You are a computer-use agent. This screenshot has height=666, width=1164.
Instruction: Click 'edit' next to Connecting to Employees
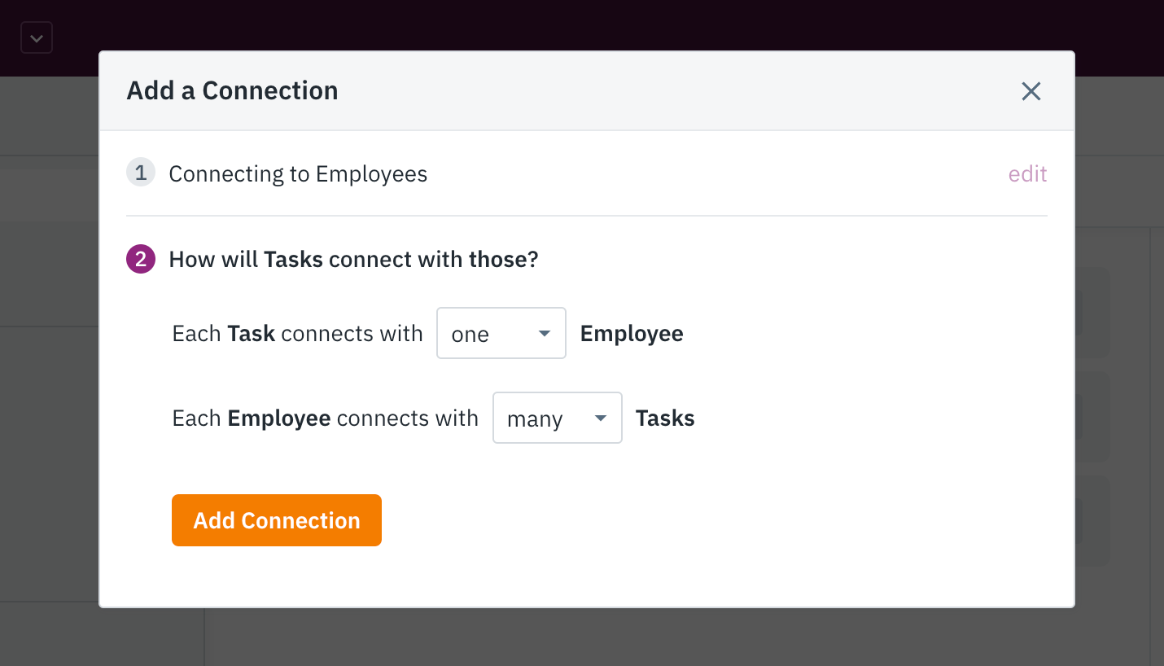pyautogui.click(x=1026, y=173)
